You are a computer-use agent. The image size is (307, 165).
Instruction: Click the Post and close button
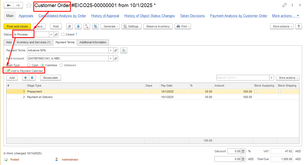(x=17, y=26)
